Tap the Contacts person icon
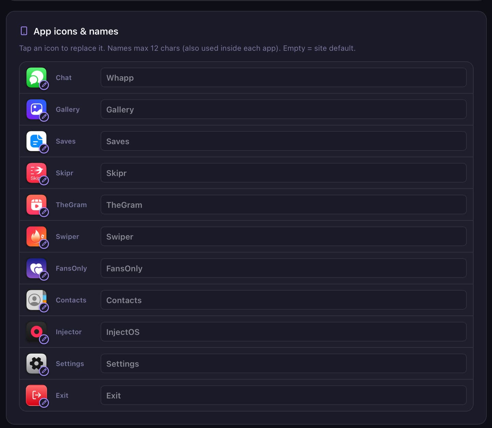This screenshot has height=428, width=492. click(x=37, y=300)
